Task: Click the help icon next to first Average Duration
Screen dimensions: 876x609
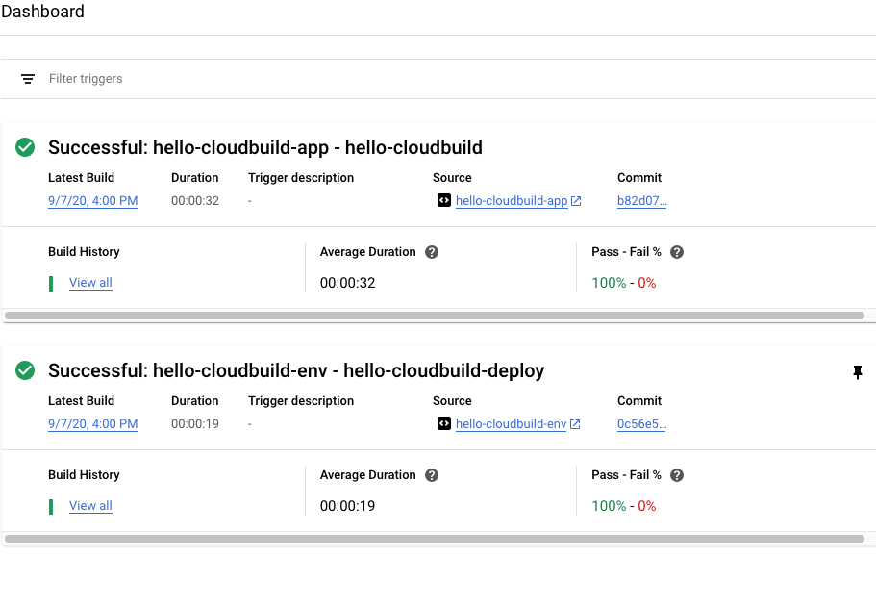Action: click(x=432, y=252)
